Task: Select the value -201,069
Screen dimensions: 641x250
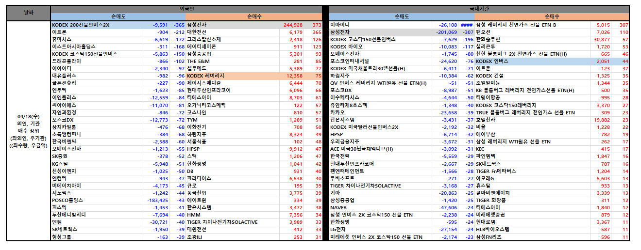Action: click(445, 32)
